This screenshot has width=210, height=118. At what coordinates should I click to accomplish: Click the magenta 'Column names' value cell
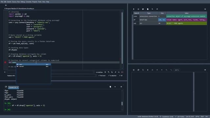(187, 20)
